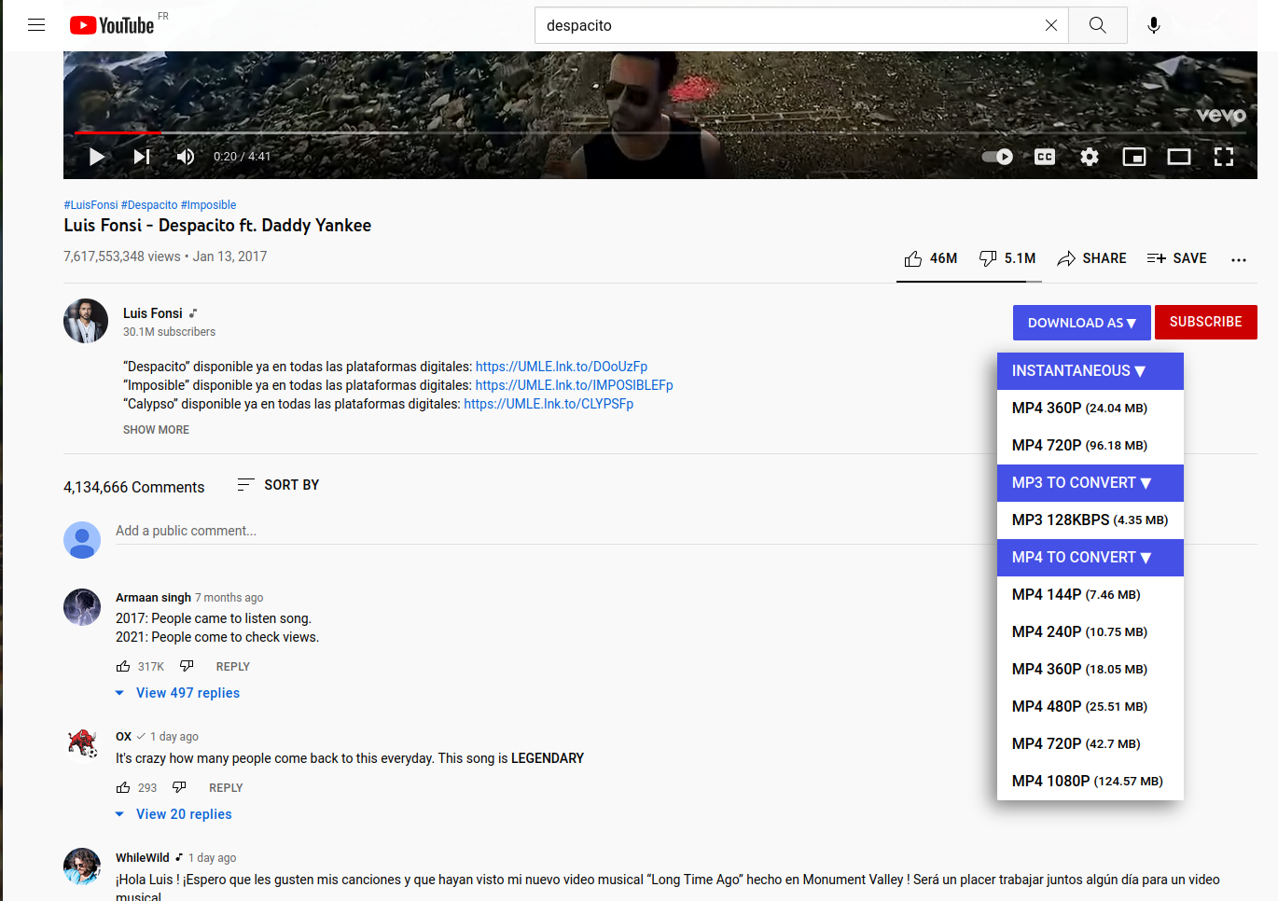Choose MP4 720P (42.7 MB)
This screenshot has width=1278, height=901.
click(x=1090, y=744)
